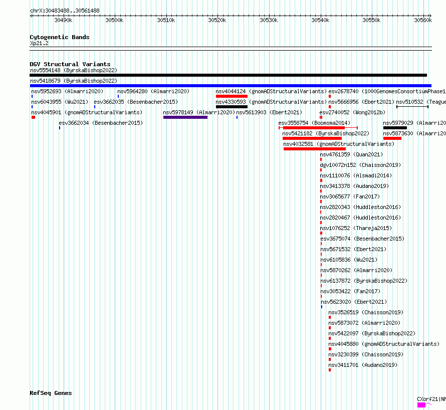The image size is (446, 410).
Task: Click the 30520k ruler position label
Action: (x=217, y=20)
